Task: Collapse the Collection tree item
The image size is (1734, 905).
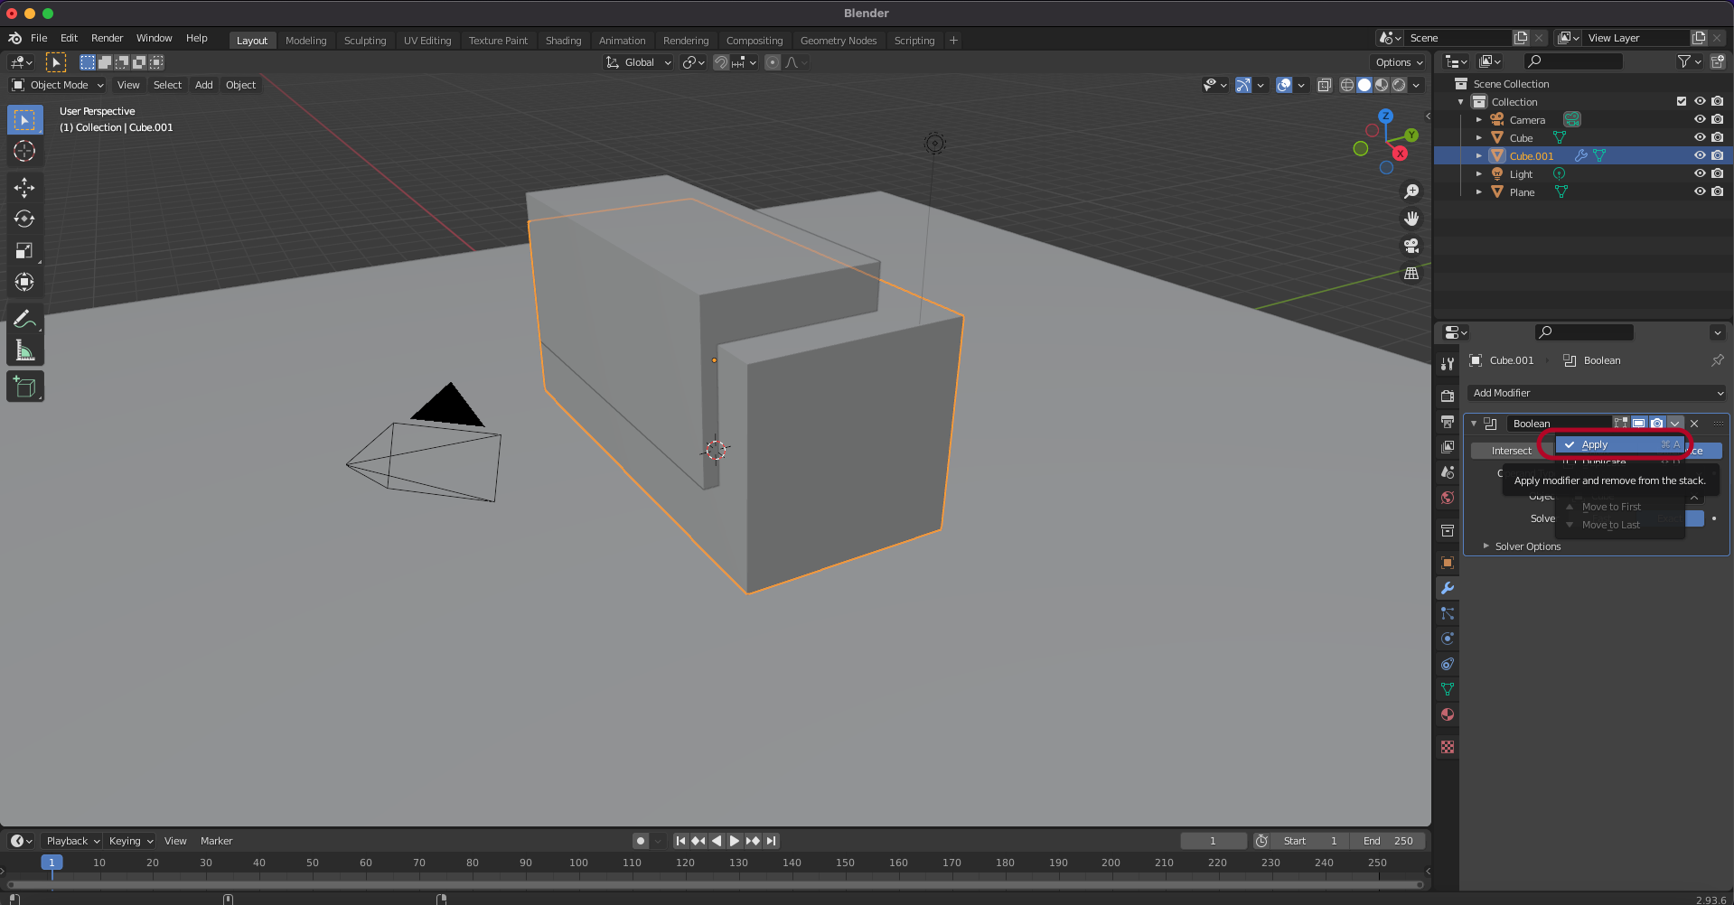Action: point(1461,101)
